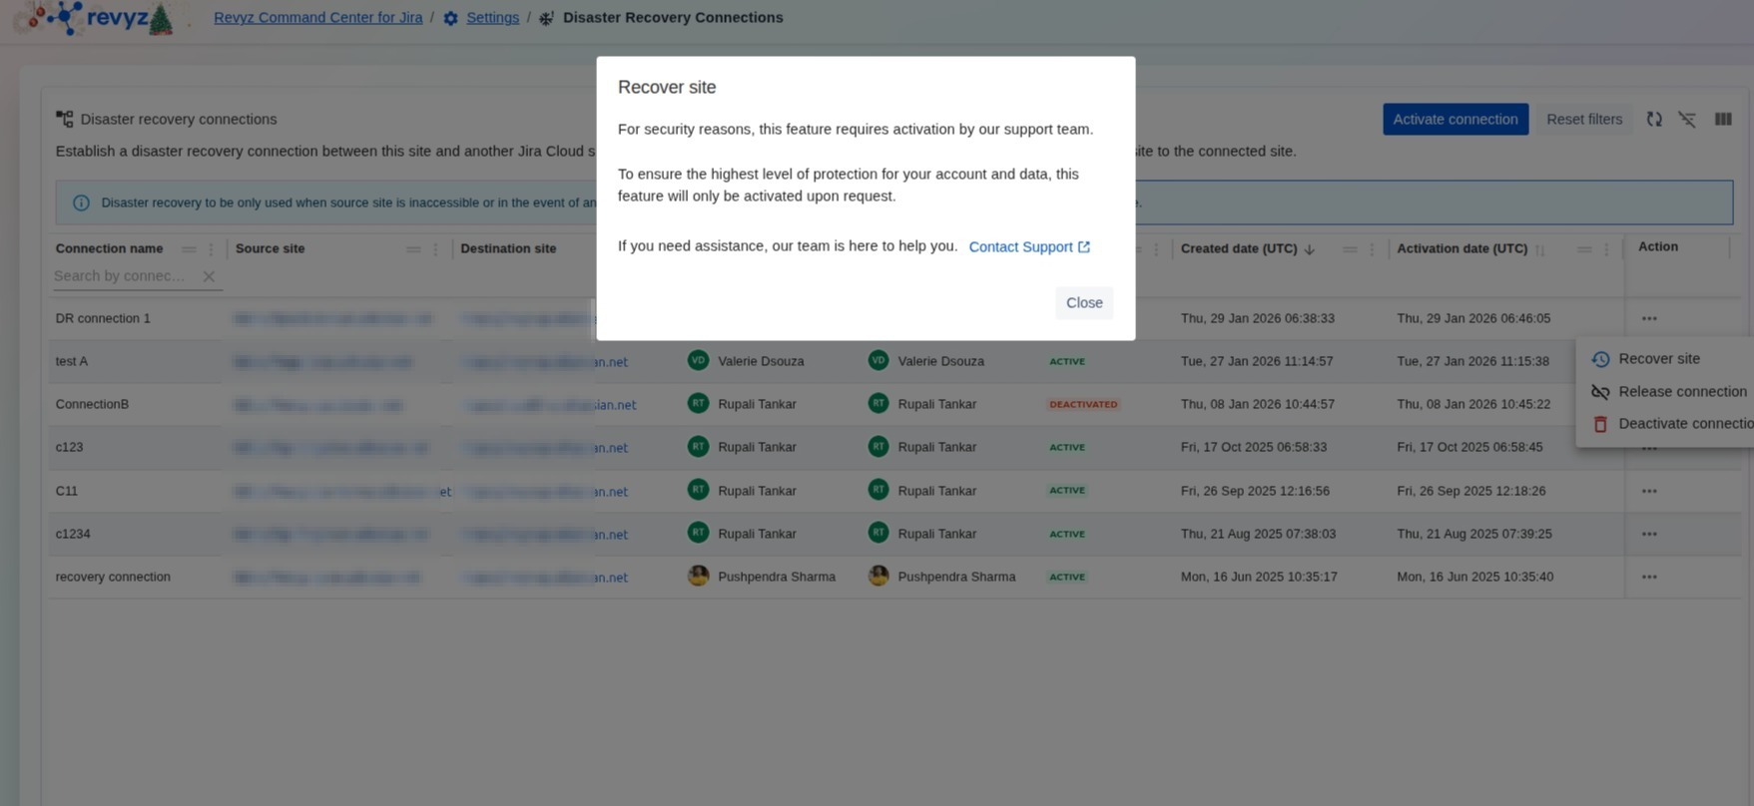Click the Deactivate connection trash icon
The height and width of the screenshot is (806, 1754).
tap(1600, 424)
